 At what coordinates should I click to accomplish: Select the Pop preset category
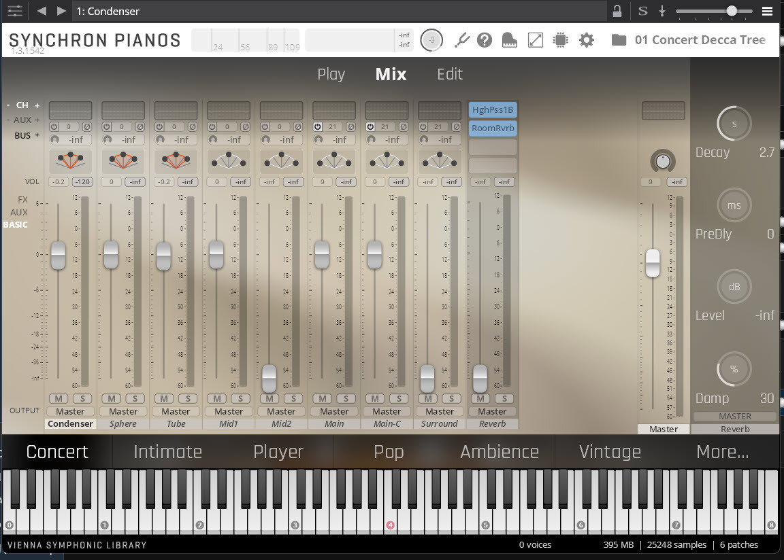point(389,452)
